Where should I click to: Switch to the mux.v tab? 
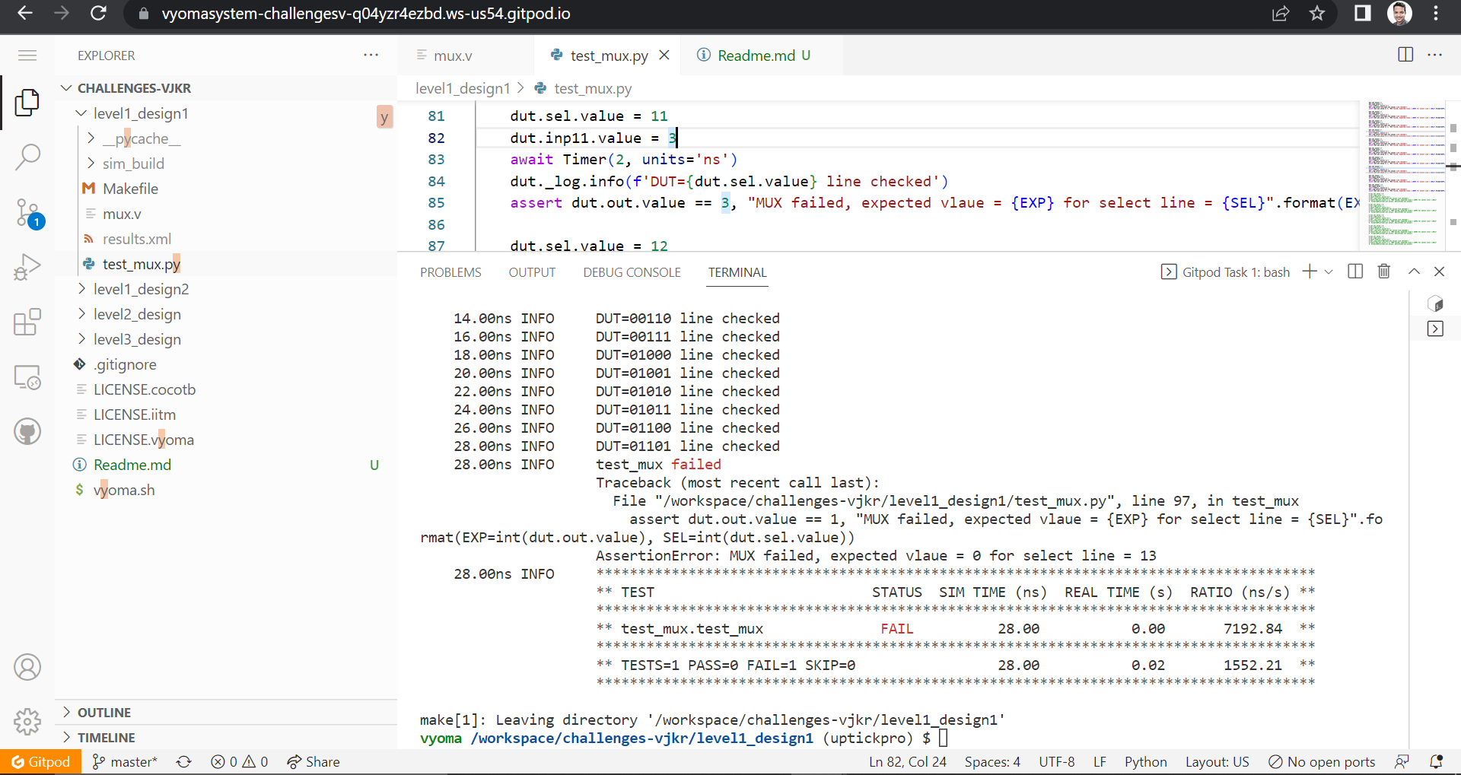click(x=453, y=55)
